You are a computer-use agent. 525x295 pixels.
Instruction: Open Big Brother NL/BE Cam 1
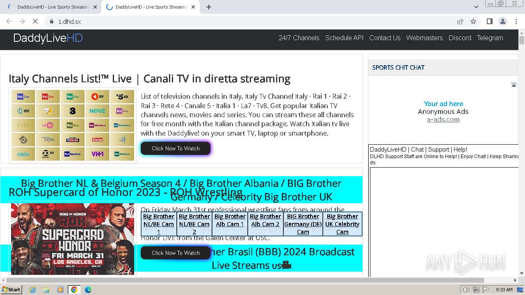click(159, 224)
